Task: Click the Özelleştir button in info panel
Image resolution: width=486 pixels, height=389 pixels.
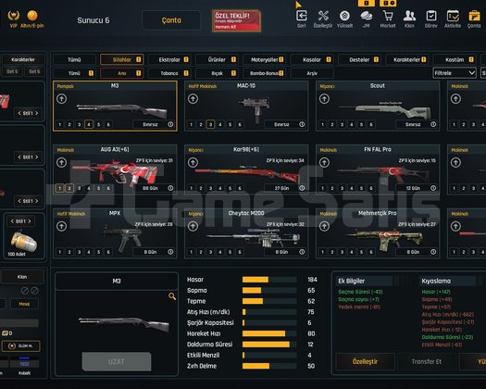Action: [x=365, y=361]
